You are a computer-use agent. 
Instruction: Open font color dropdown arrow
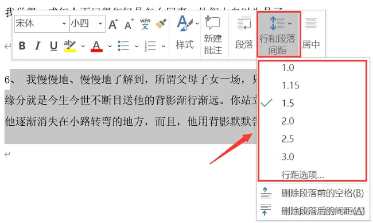(110, 46)
